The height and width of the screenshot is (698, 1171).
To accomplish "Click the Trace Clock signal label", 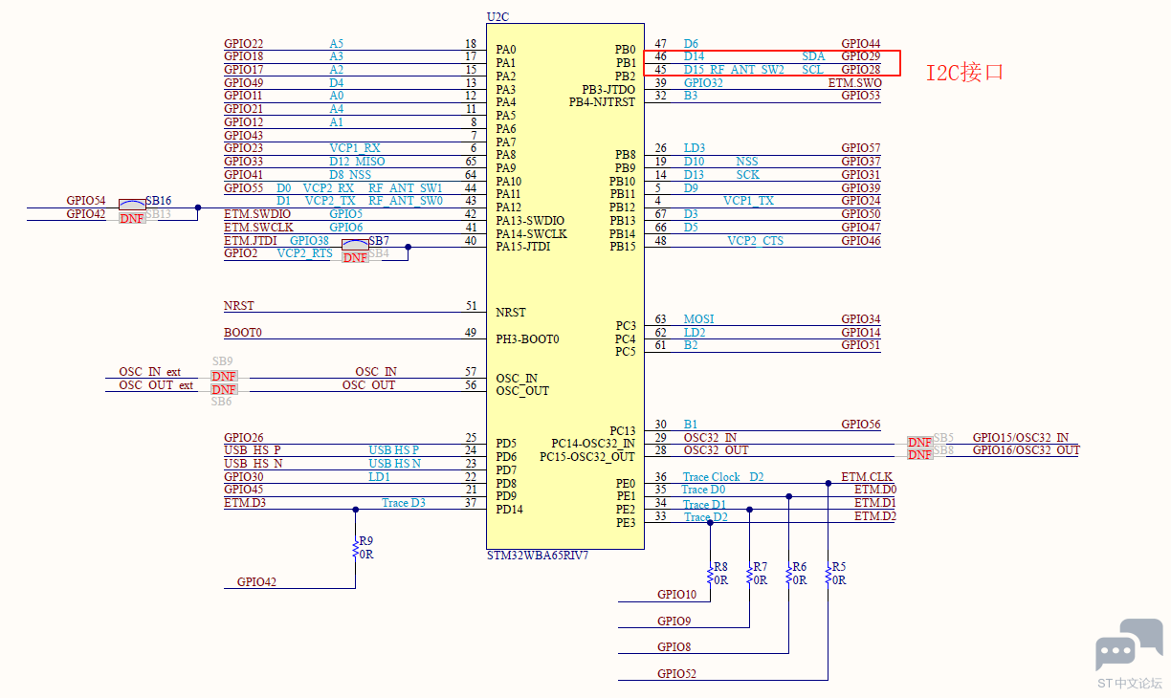I will coord(712,477).
